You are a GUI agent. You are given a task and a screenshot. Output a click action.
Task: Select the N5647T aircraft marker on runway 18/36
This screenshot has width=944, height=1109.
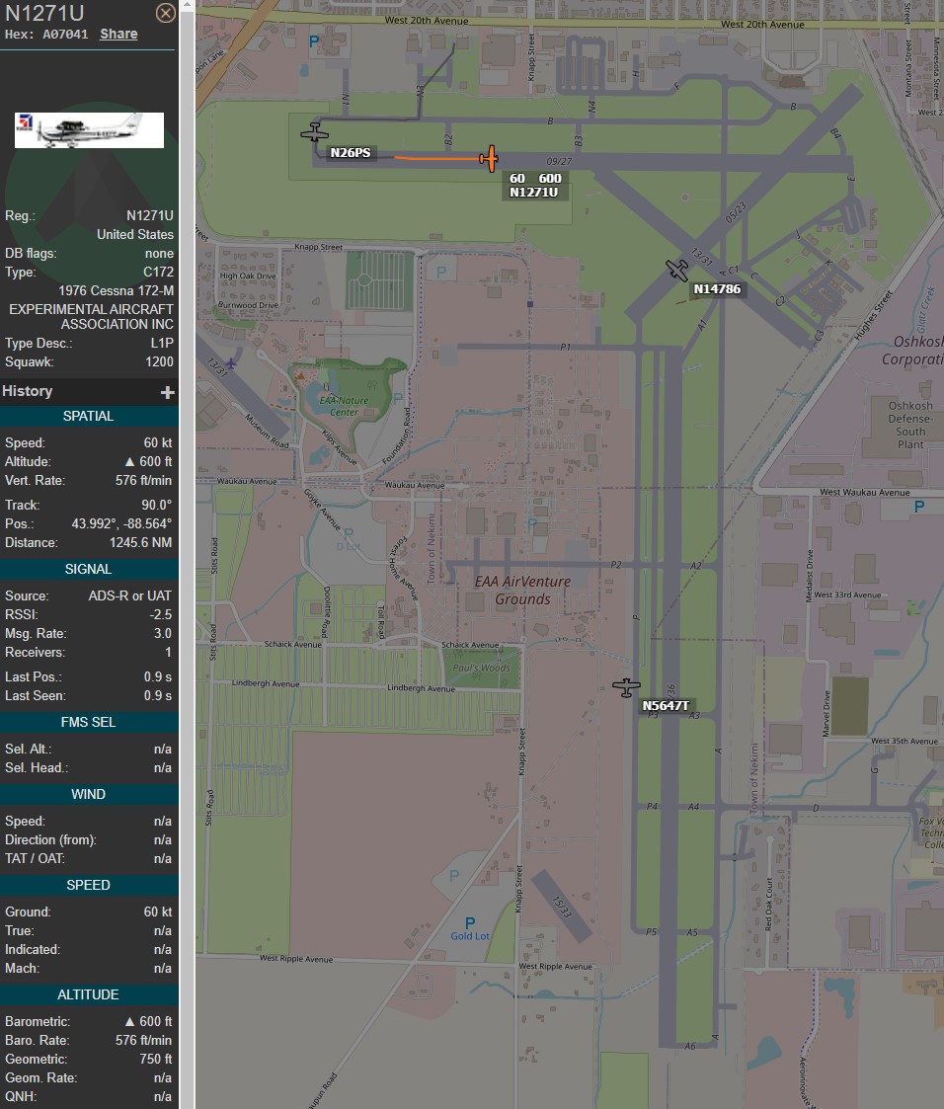click(x=626, y=687)
